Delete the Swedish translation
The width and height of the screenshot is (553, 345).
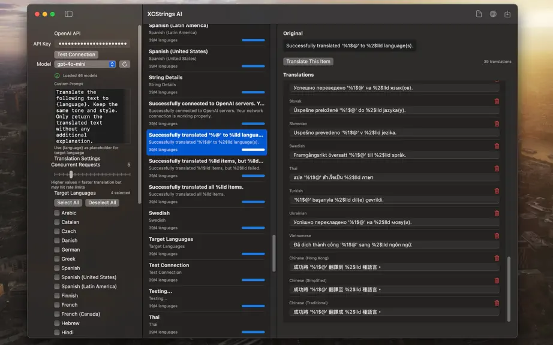(497, 146)
